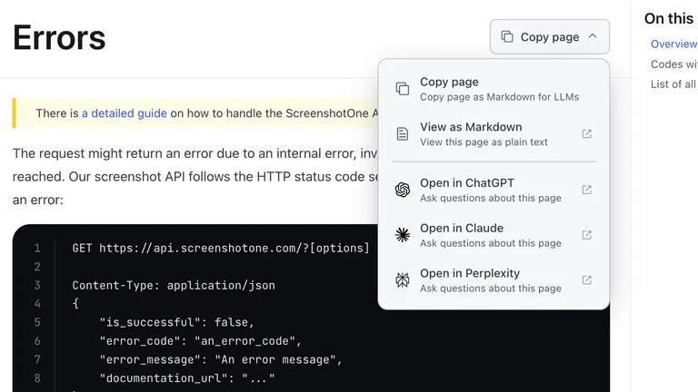Select Open in Perplexity menu entry

[x=494, y=280]
